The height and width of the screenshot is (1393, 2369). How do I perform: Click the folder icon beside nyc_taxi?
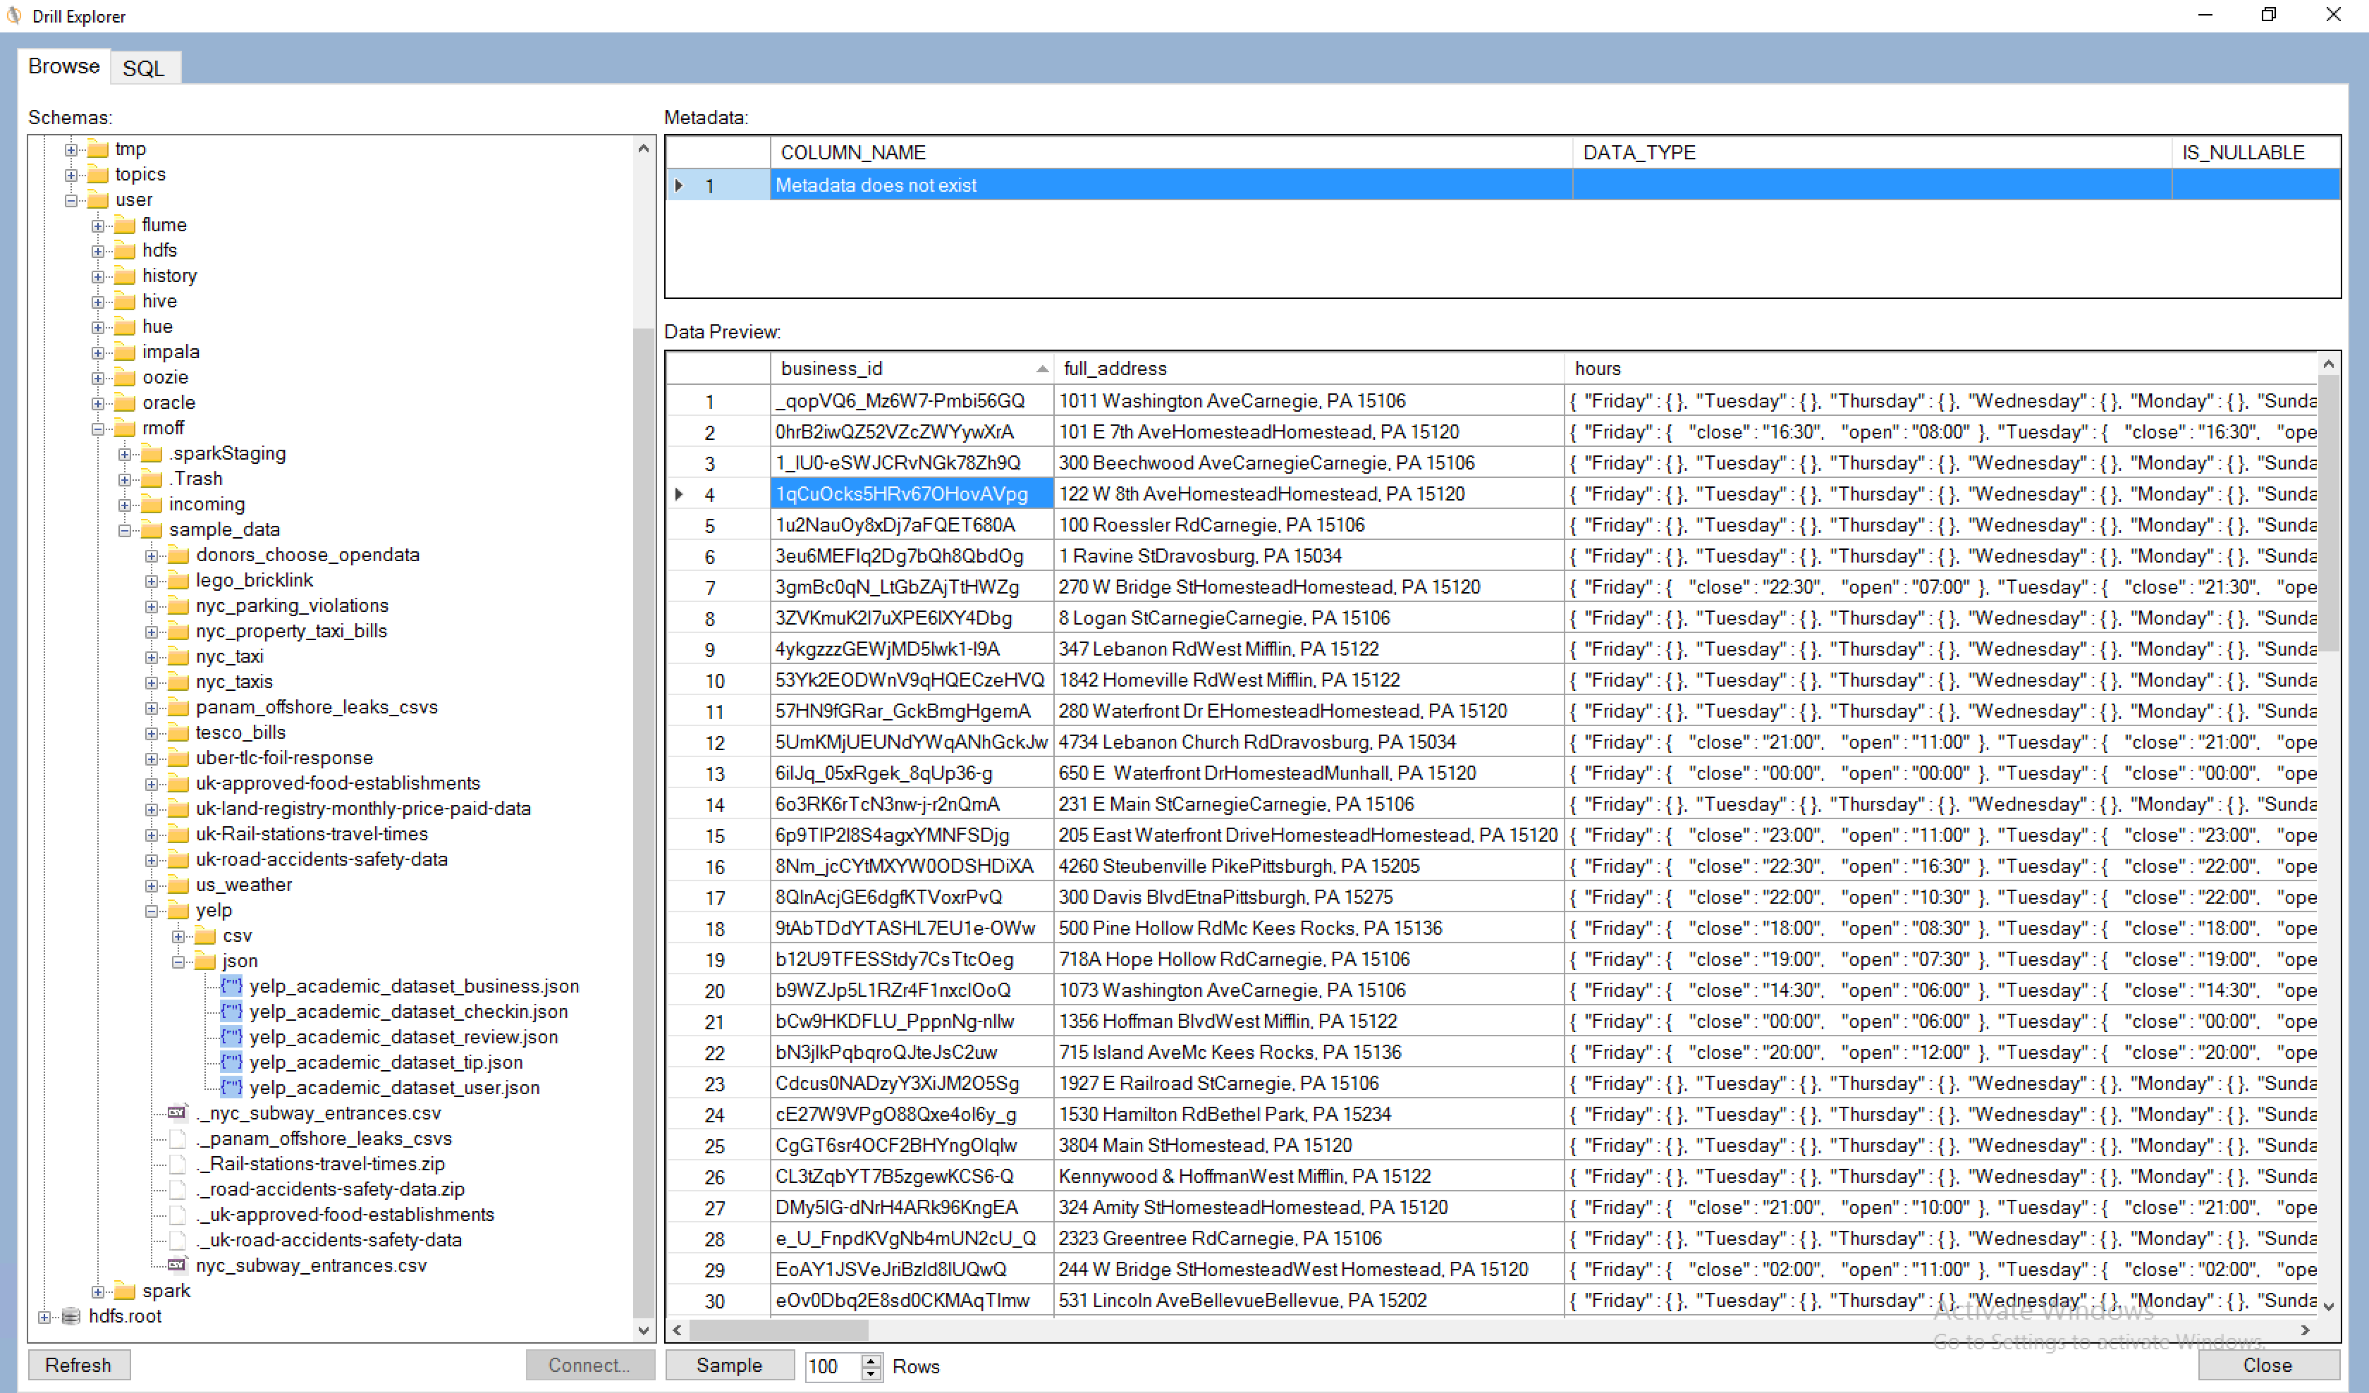(x=178, y=657)
